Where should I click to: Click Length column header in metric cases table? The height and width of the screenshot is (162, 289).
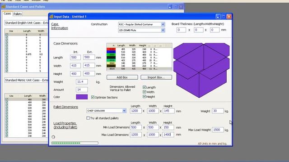(28, 96)
